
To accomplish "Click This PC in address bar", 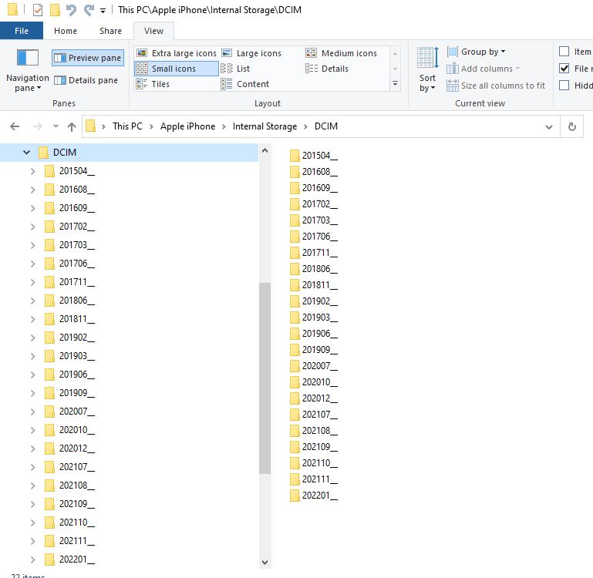I will click(x=127, y=126).
